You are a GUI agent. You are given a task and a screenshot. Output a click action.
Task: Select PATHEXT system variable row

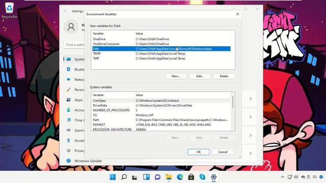[x=161, y=125]
